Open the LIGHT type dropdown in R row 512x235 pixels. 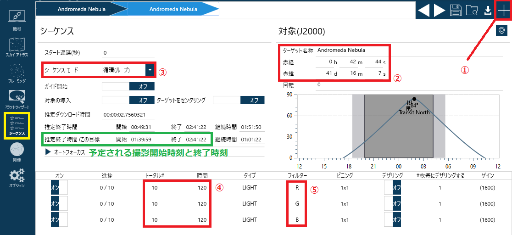pos(250,188)
